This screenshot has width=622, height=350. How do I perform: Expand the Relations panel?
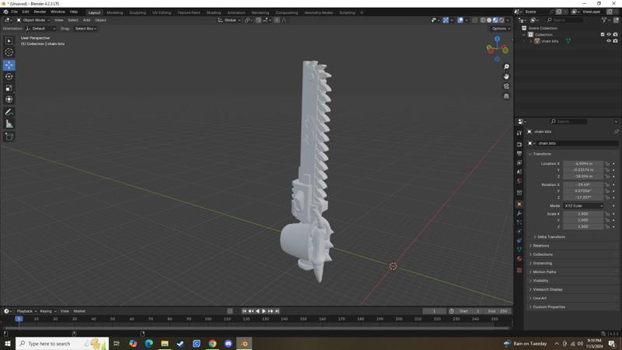click(x=540, y=246)
